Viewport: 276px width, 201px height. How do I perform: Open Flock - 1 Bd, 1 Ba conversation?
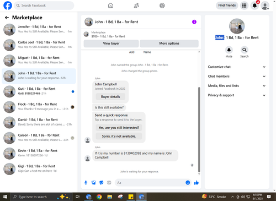tap(39, 107)
